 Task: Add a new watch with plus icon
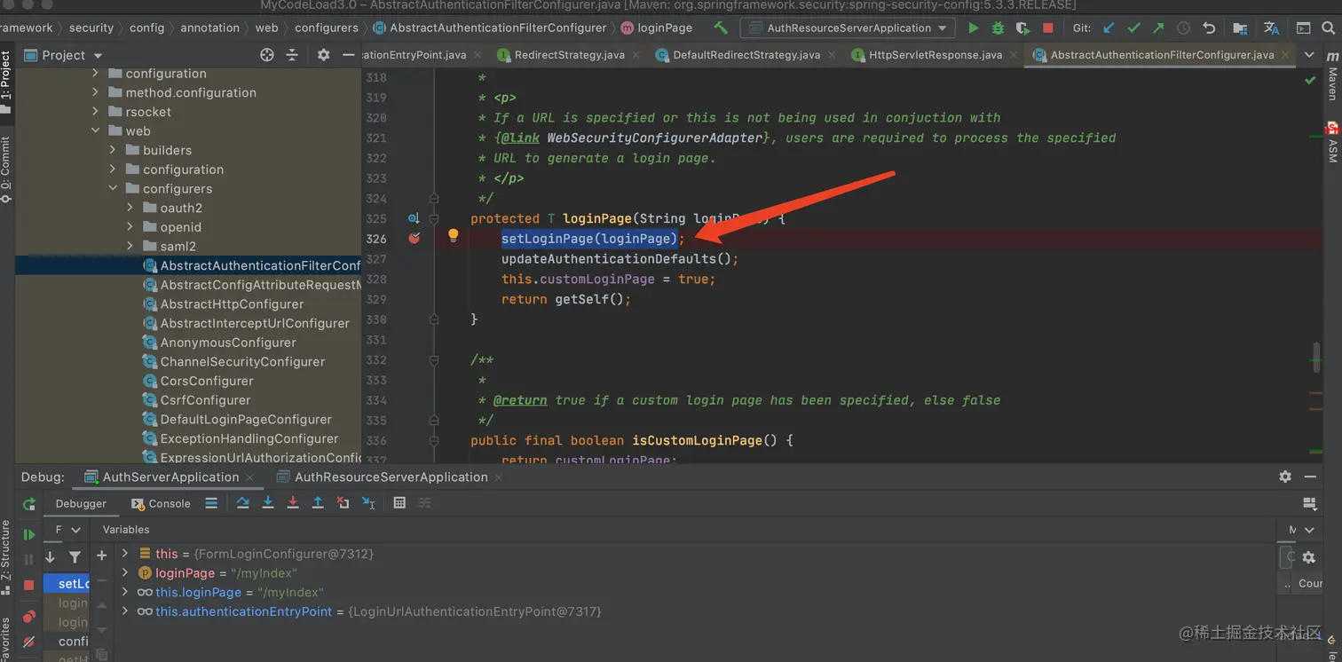coord(101,556)
